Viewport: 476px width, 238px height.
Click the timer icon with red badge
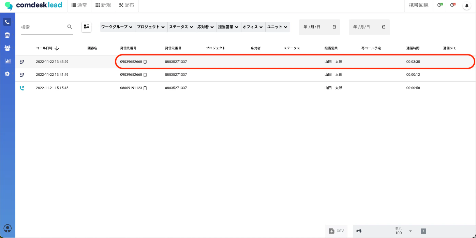tap(453, 5)
